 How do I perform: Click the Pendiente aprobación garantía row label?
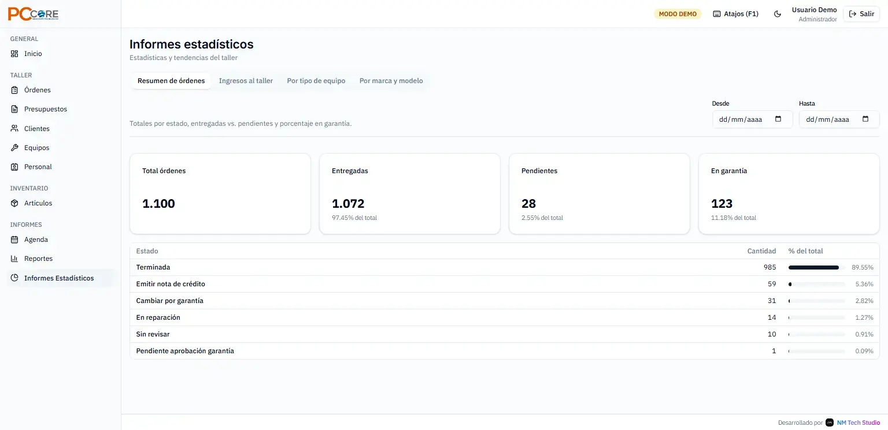[x=185, y=351]
